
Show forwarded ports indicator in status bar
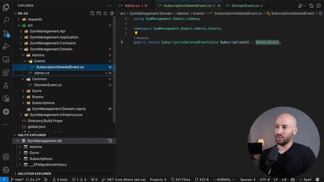(94, 179)
